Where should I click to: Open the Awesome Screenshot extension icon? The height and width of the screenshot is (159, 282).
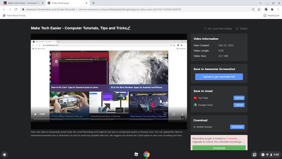(266, 9)
